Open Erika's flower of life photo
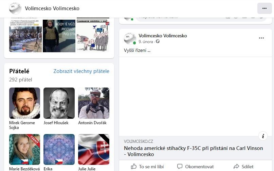The height and width of the screenshot is (171, 274). coord(59,149)
